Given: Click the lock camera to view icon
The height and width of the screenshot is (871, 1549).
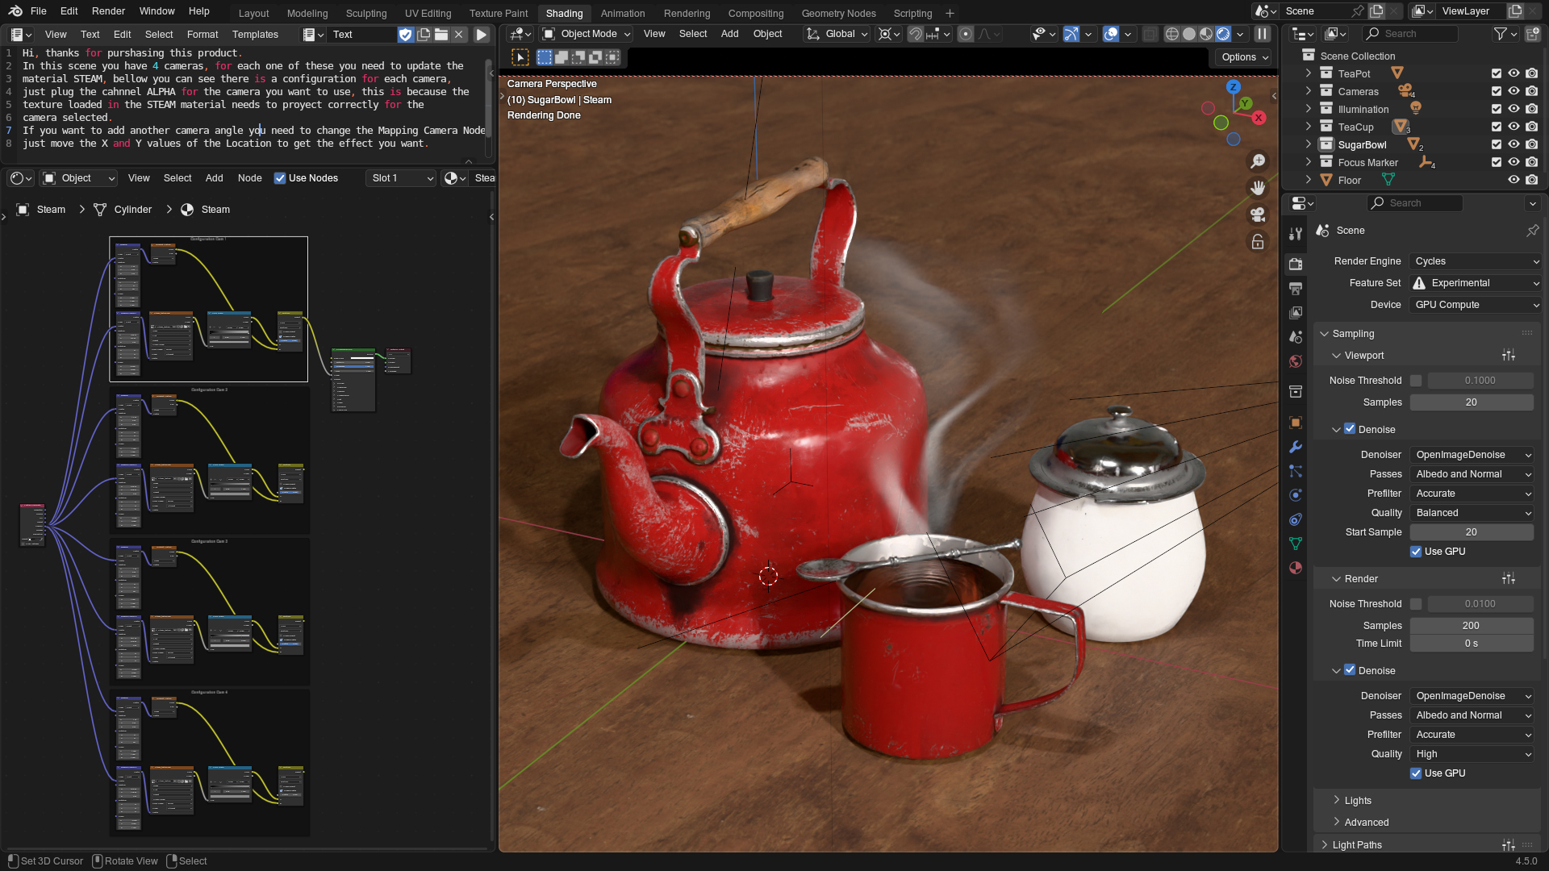Looking at the screenshot, I should pyautogui.click(x=1257, y=241).
